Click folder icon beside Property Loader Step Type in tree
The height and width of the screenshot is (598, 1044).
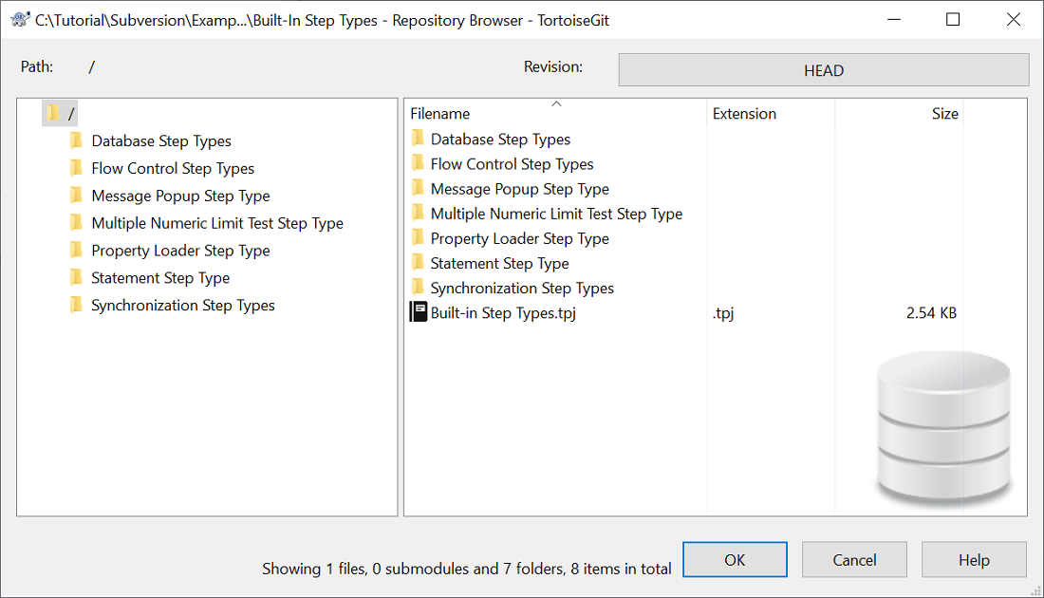click(x=77, y=250)
